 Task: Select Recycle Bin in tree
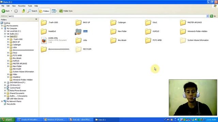tap(11, 104)
